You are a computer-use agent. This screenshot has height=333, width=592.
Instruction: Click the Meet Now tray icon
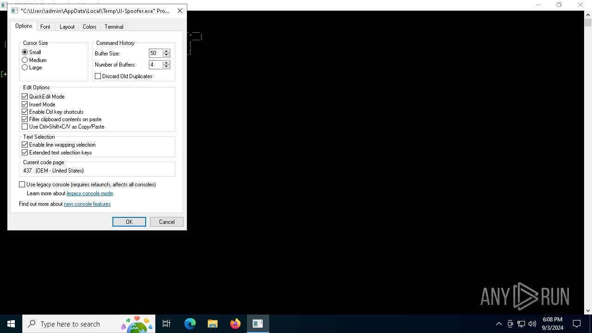coord(510,324)
